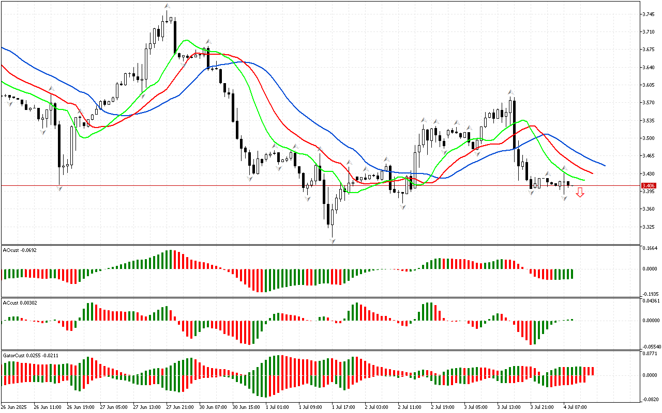Click the 27 Jun 21:00 time axis label

tap(181, 407)
